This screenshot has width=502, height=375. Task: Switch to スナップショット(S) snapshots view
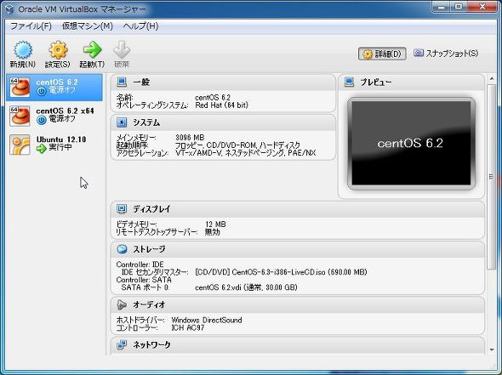[446, 53]
